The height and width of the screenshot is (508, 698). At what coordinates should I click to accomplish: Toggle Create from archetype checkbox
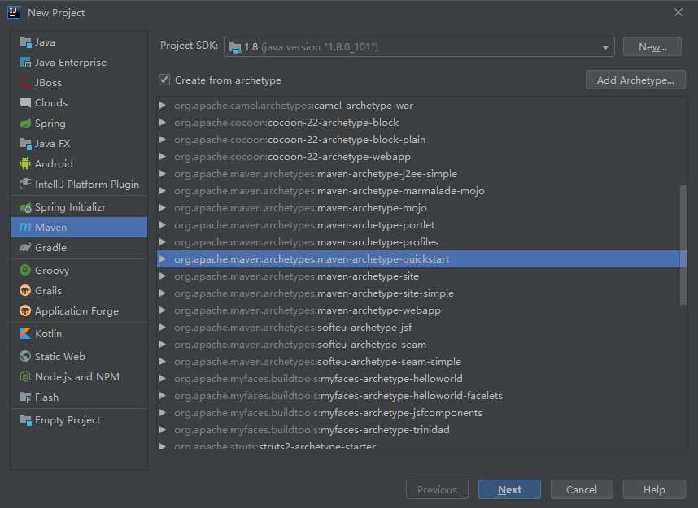tap(164, 80)
